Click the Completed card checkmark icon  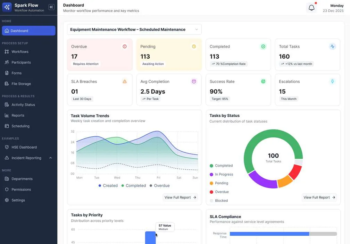click(263, 47)
